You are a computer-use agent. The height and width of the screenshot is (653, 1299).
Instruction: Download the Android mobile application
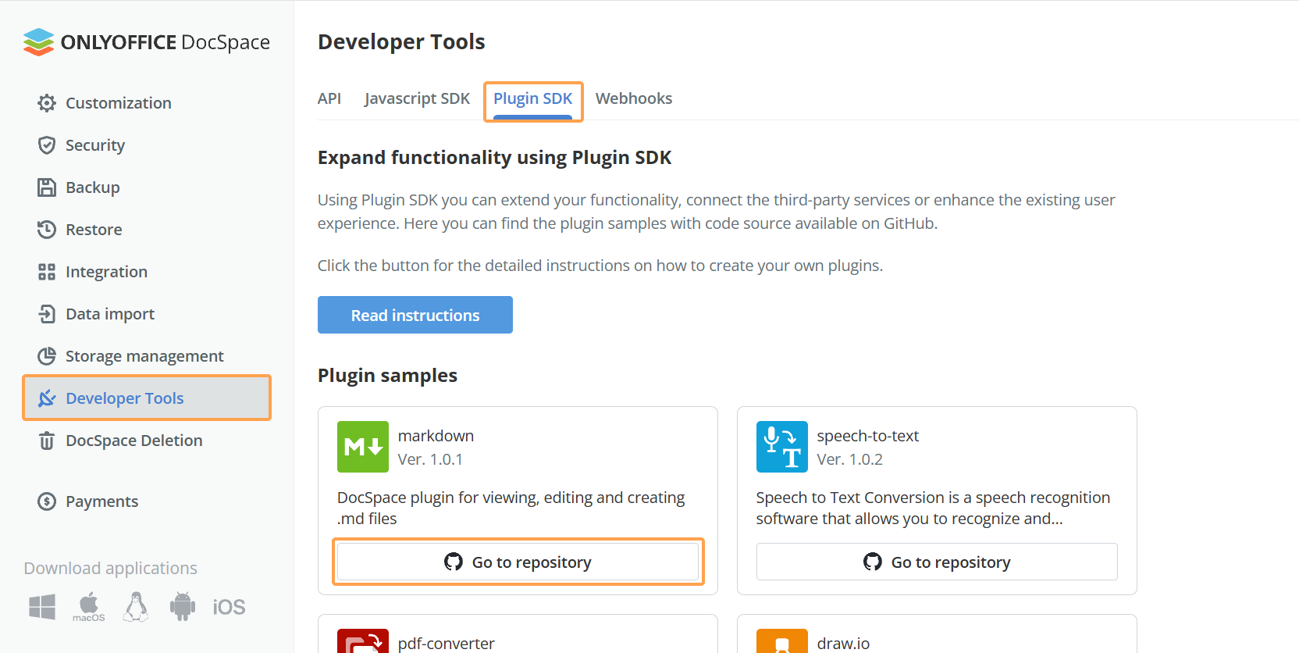183,607
